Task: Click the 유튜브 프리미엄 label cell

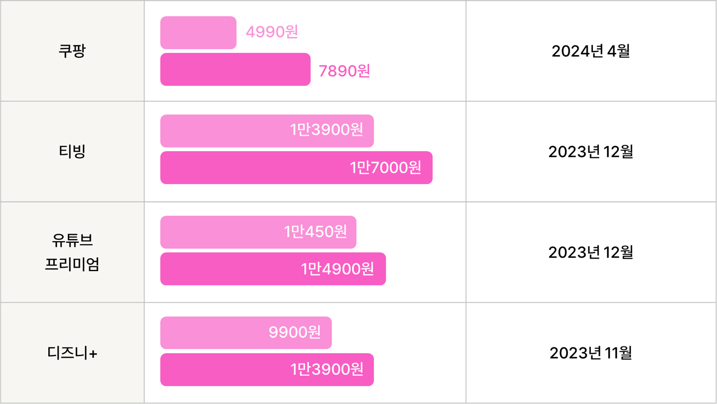Action: [72, 252]
